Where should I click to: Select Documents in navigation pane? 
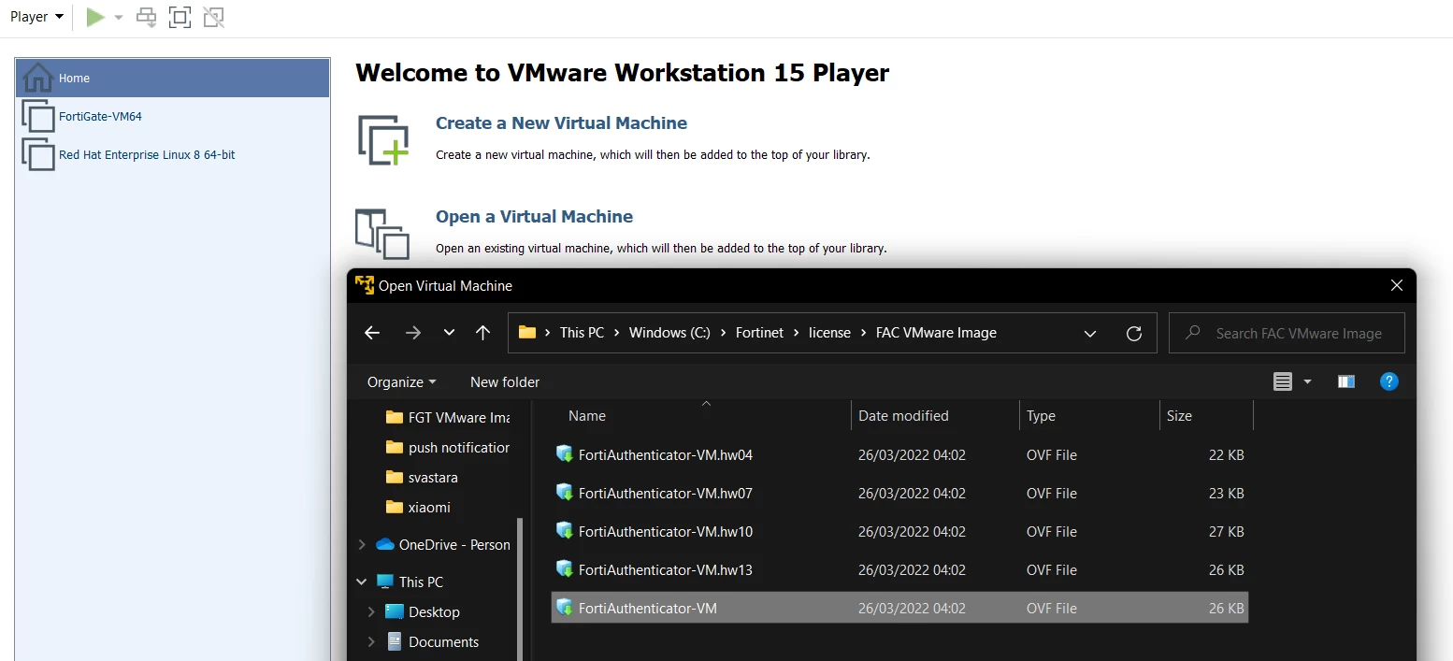[432, 641]
